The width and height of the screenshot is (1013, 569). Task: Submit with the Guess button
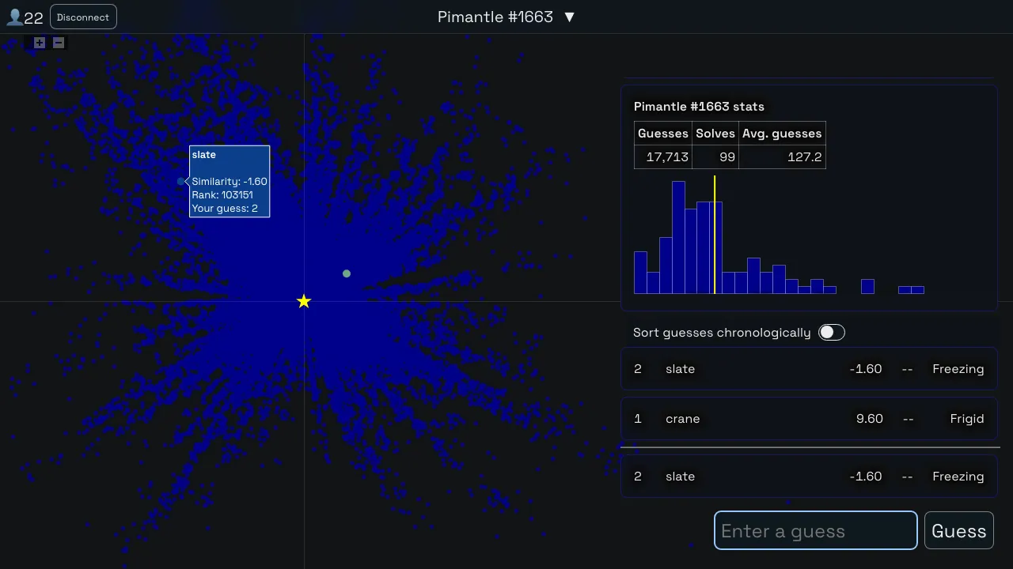[x=959, y=530]
